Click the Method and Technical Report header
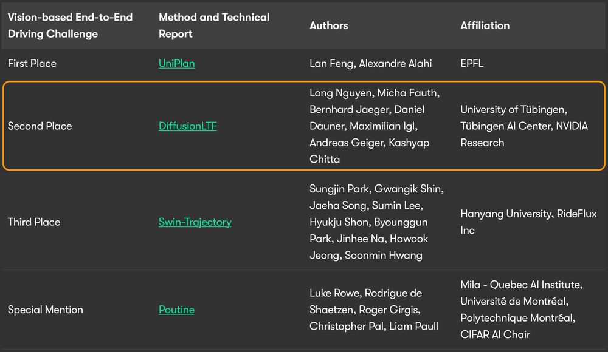 214,25
